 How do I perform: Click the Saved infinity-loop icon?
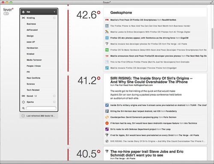(x=24, y=96)
